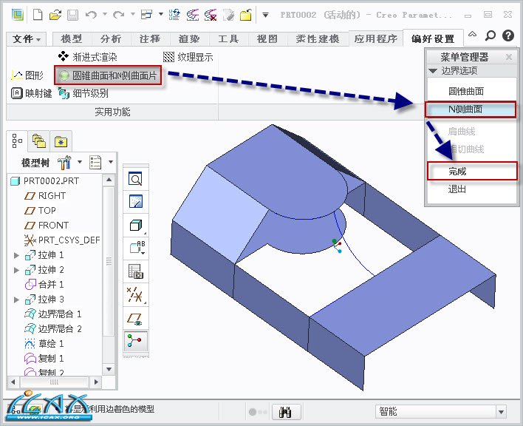This screenshot has width=523, height=426.
Task: Click the Windows switch icon
Action: (x=147, y=15)
